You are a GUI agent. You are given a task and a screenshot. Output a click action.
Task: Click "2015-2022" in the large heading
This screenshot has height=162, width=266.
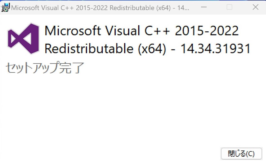[207, 31]
